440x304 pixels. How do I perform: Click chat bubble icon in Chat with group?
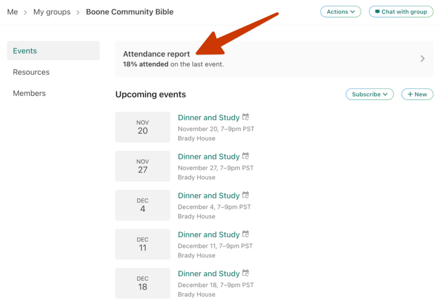click(377, 12)
